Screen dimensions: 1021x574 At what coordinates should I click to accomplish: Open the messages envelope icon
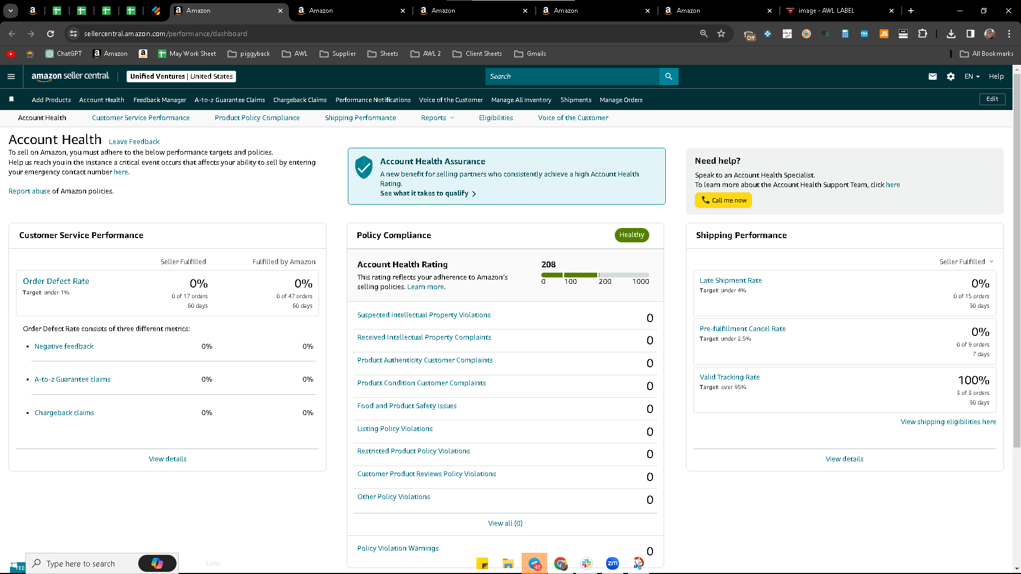932,77
